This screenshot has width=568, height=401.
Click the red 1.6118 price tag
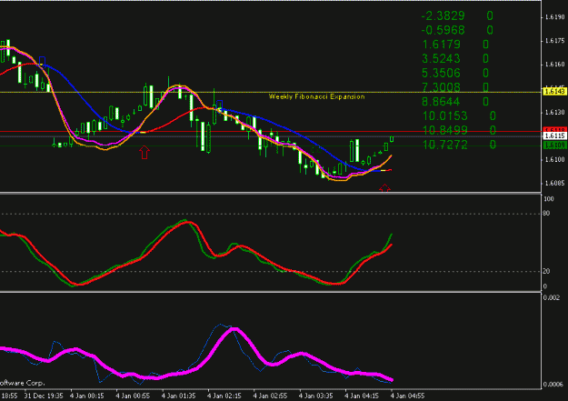pyautogui.click(x=554, y=130)
